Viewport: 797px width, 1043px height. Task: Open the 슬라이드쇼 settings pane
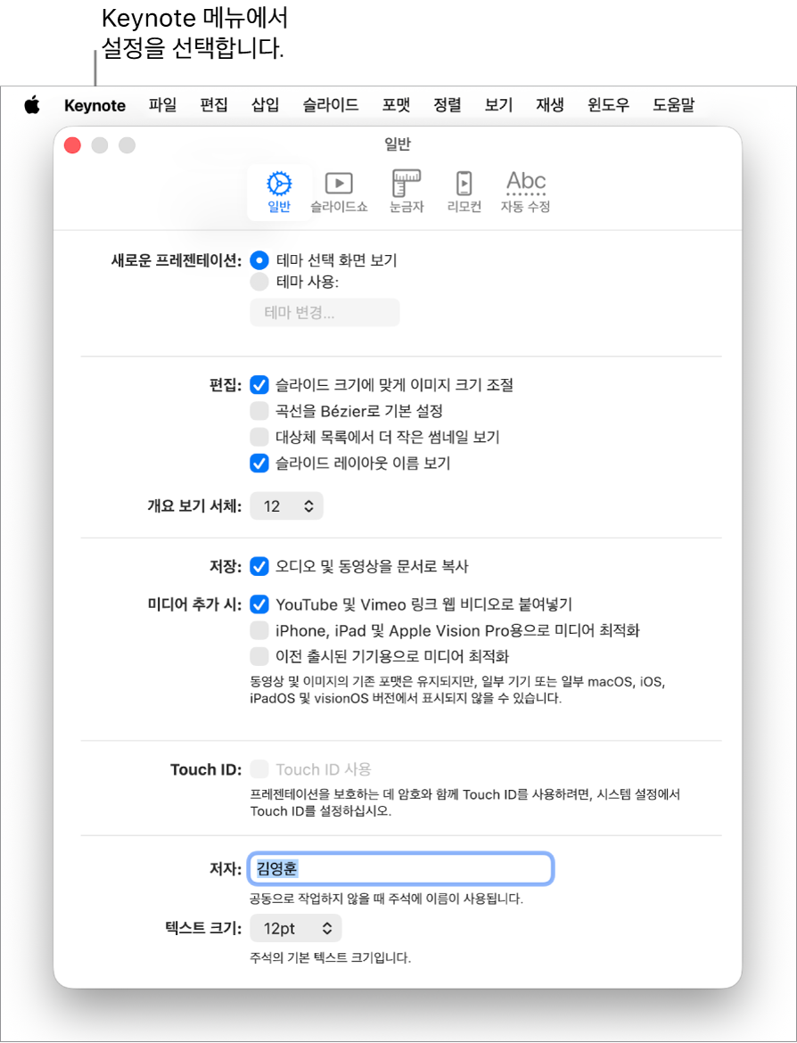pos(339,192)
